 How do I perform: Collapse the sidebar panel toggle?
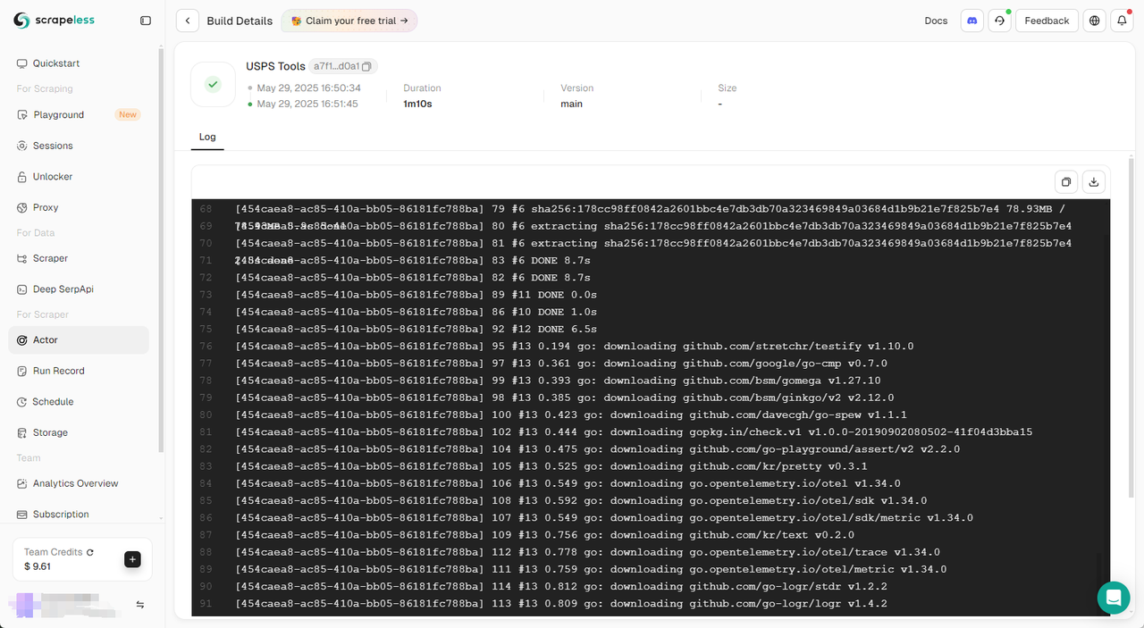(146, 21)
